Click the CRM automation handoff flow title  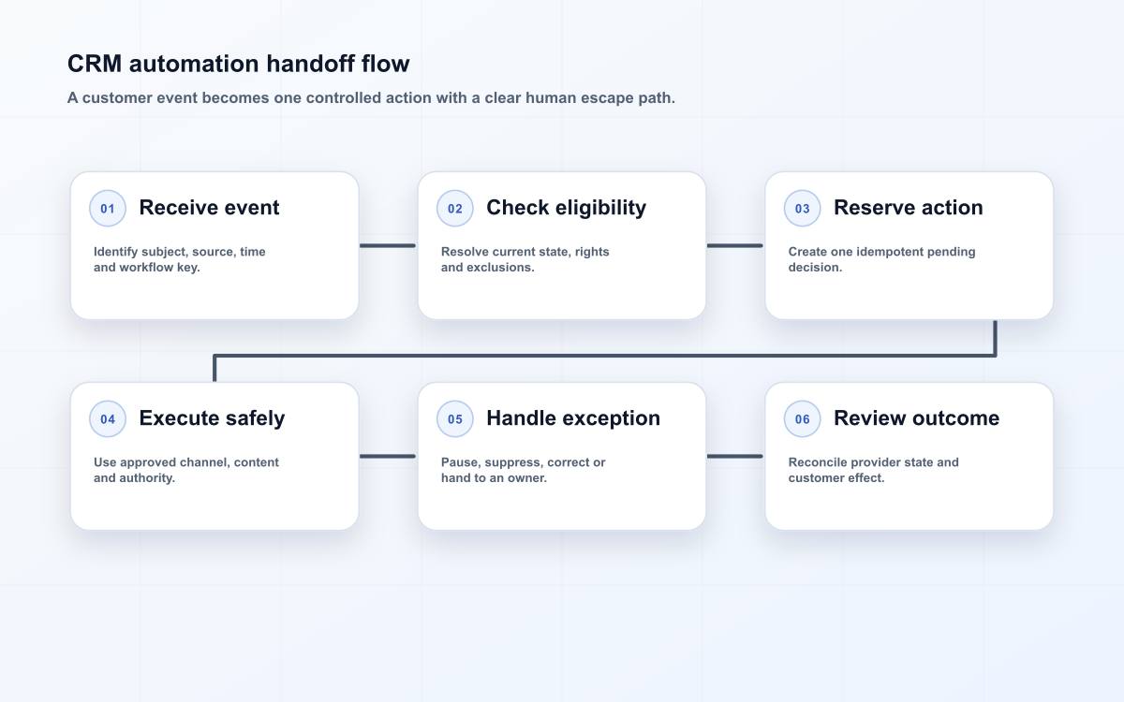238,64
